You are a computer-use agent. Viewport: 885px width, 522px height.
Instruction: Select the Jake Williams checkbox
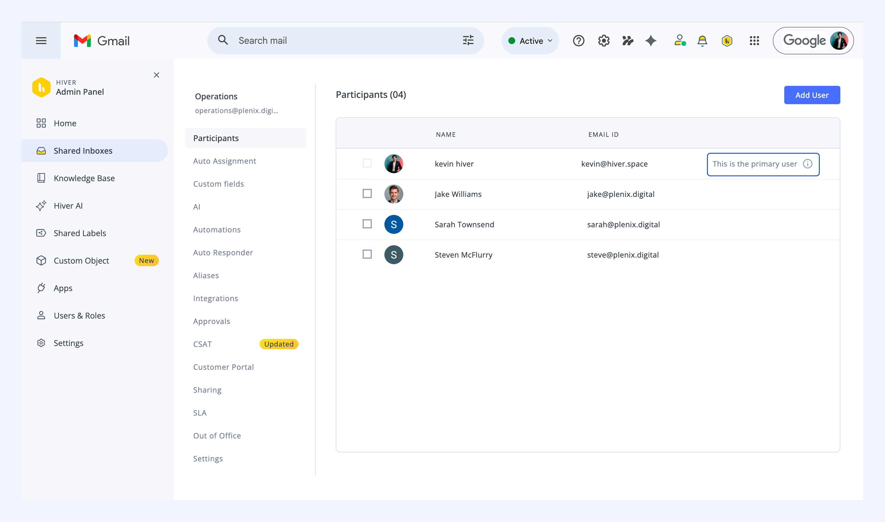coord(367,193)
